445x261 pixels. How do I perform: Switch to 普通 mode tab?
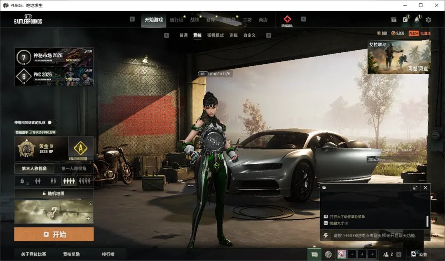coord(184,35)
